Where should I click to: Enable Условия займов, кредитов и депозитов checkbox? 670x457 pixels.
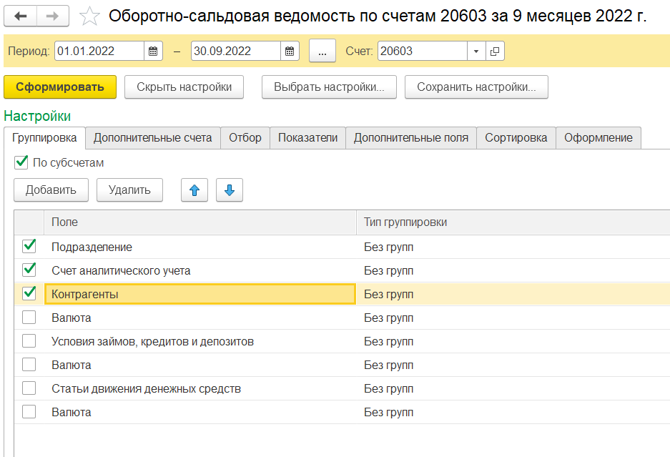click(x=29, y=341)
